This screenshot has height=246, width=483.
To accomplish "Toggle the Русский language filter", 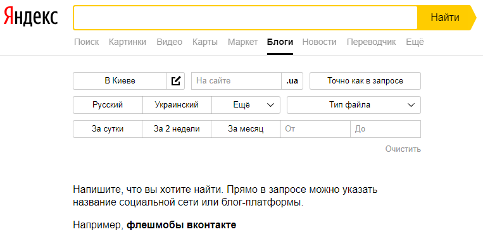I will (108, 105).
